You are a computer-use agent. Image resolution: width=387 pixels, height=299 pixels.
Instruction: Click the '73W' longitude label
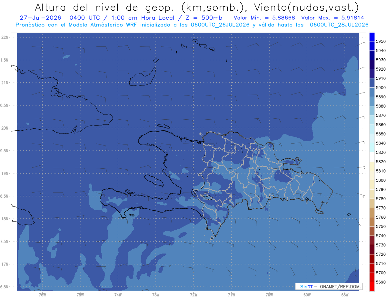coord(156,294)
